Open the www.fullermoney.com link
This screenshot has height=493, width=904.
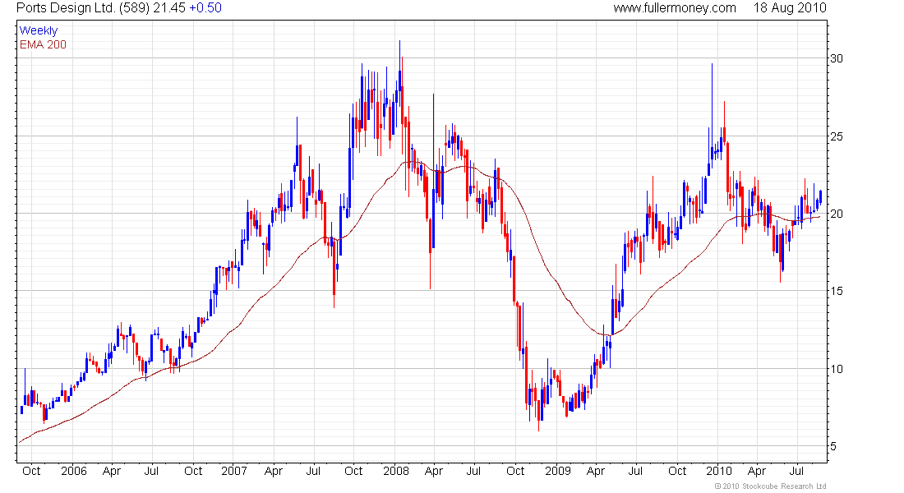[x=675, y=8]
